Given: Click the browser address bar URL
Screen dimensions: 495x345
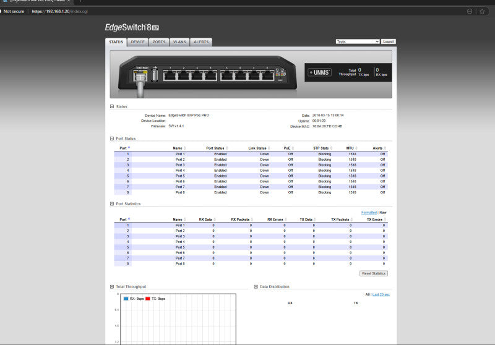Looking at the screenshot, I should tap(59, 11).
